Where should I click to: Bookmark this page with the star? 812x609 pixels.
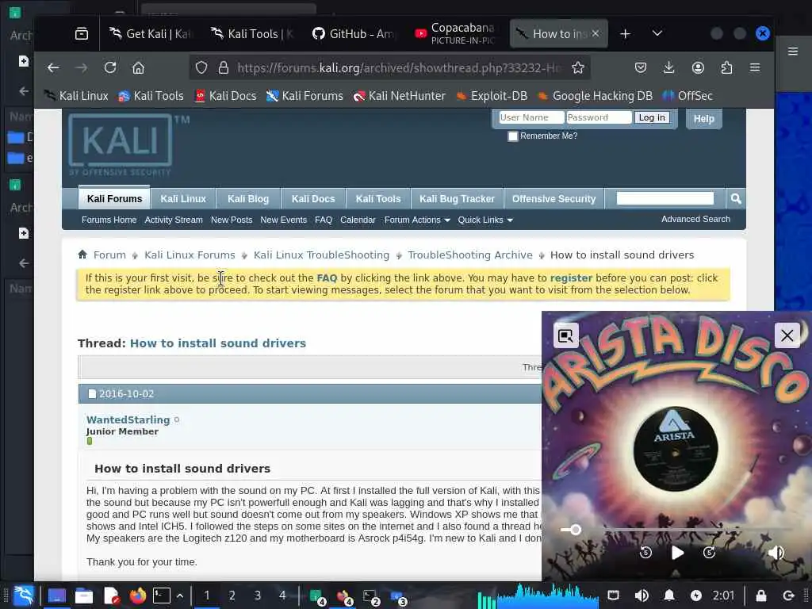click(578, 68)
